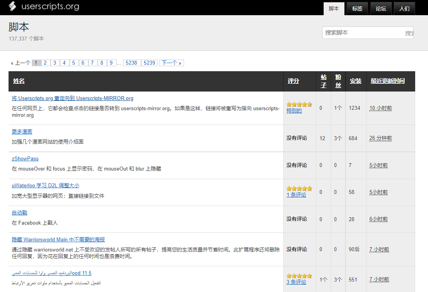Select the 脚本 tab

tap(334, 9)
